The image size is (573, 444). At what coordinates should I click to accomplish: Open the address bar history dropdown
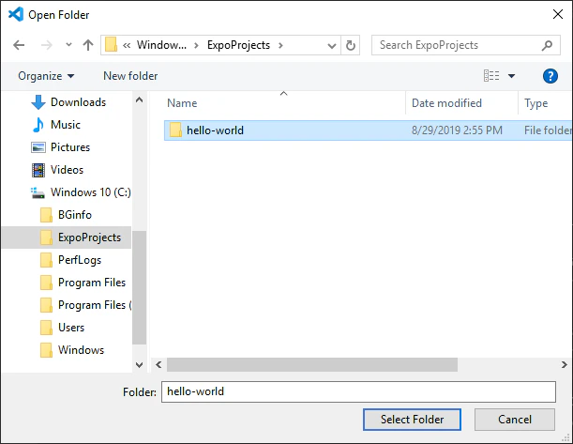coord(332,46)
